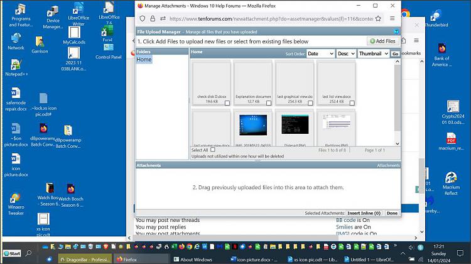Open the Desc sort direction dropdown

346,53
